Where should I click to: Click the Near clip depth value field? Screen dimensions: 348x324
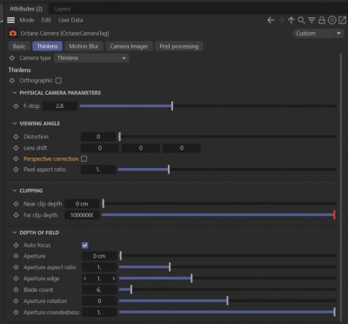(x=82, y=204)
